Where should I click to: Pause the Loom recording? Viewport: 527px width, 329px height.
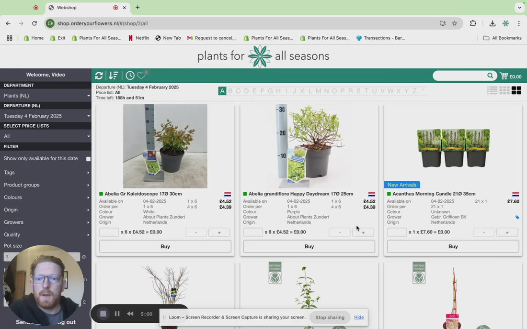coord(117,314)
